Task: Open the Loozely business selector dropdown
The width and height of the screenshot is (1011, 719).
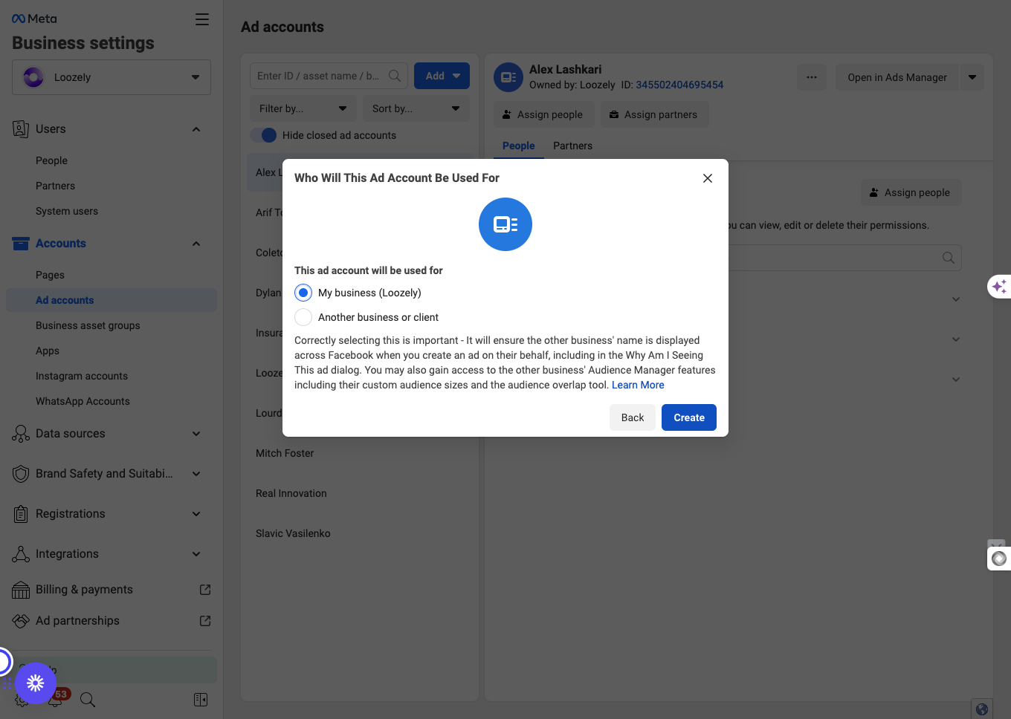Action: click(x=112, y=77)
